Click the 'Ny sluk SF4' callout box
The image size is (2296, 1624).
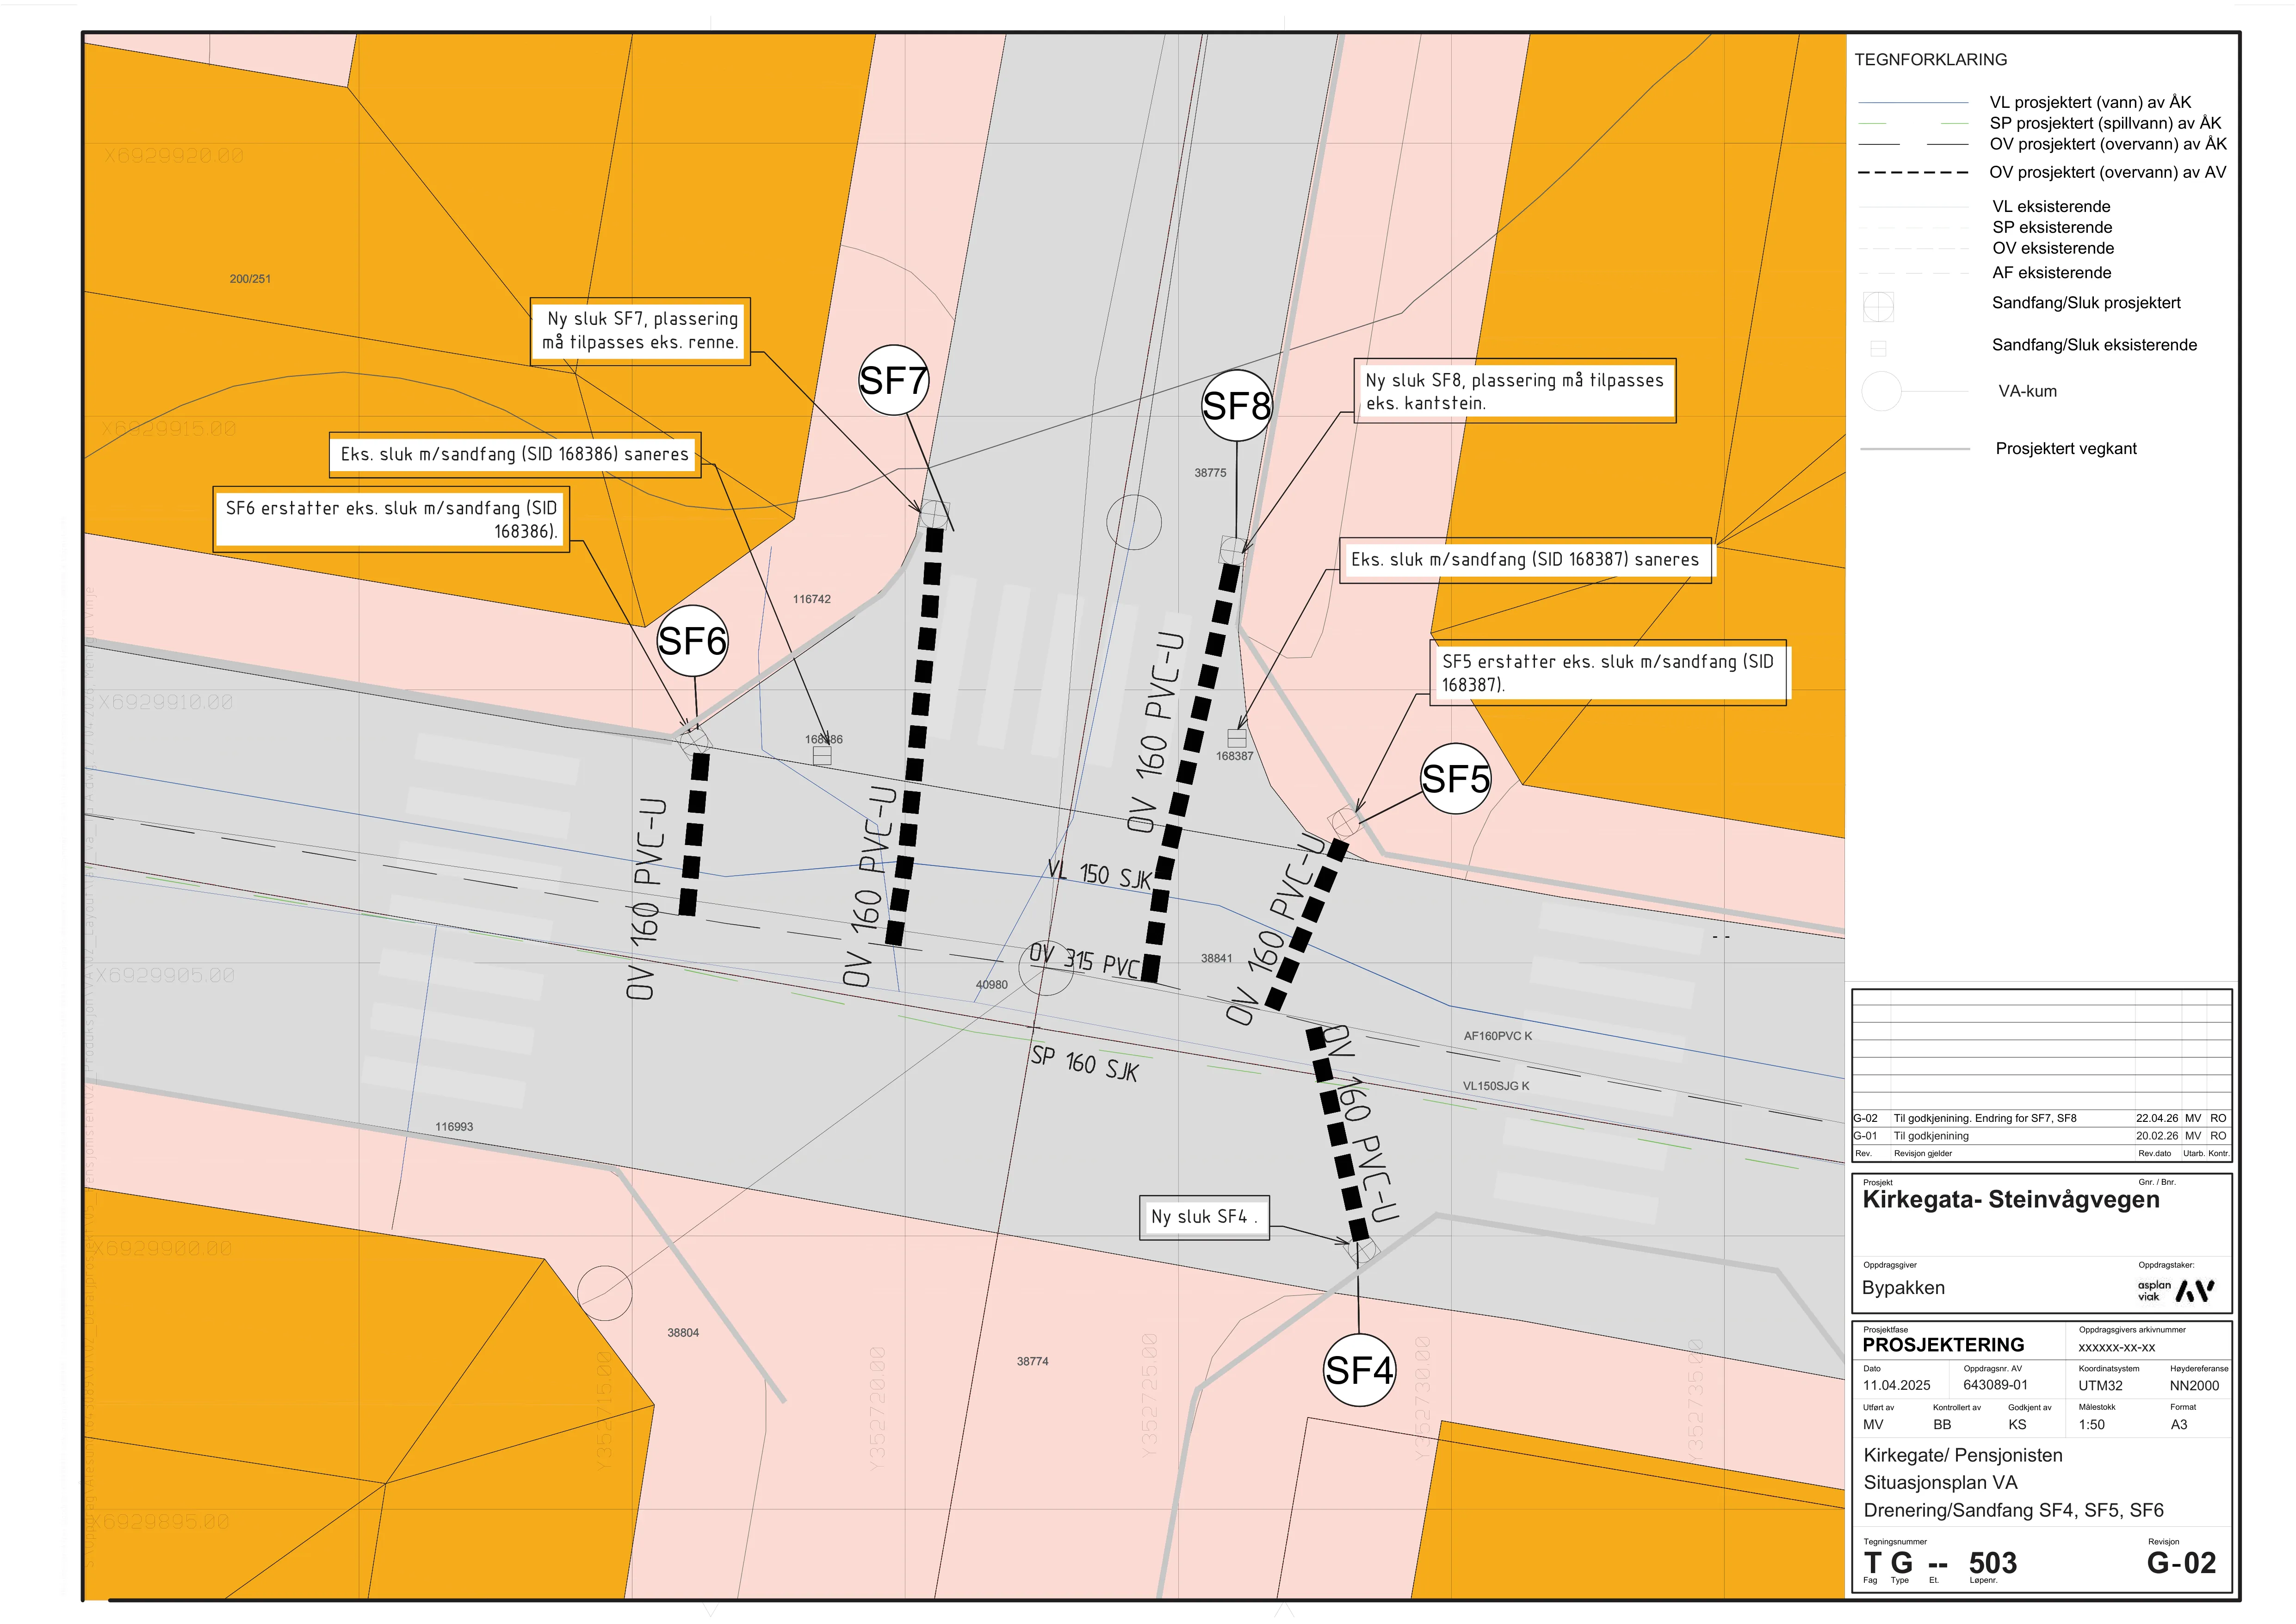tap(1205, 1218)
